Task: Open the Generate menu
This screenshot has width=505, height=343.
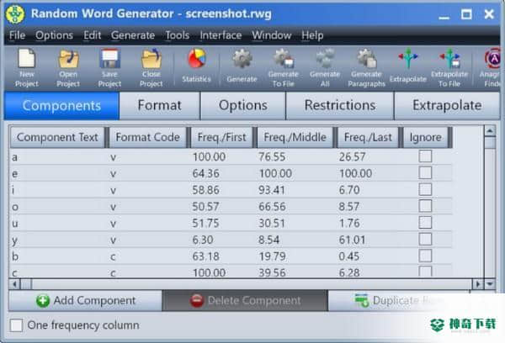Action: click(133, 35)
